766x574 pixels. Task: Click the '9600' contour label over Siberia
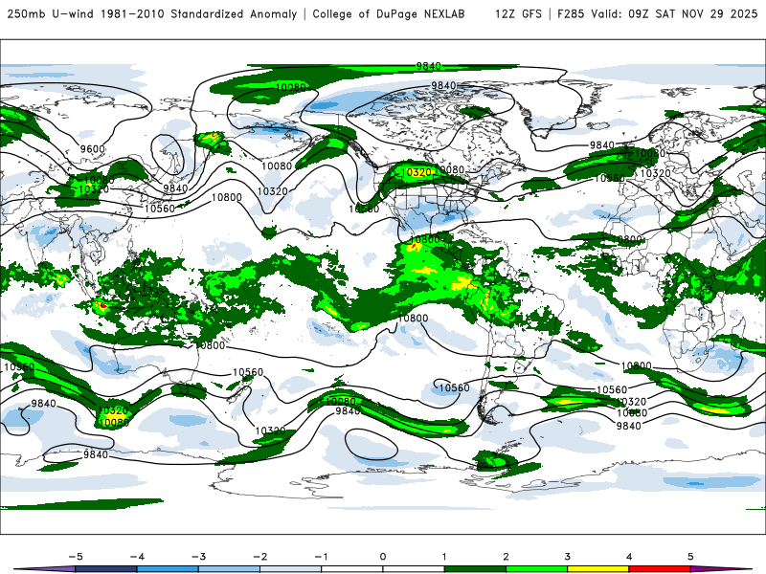tap(92, 149)
